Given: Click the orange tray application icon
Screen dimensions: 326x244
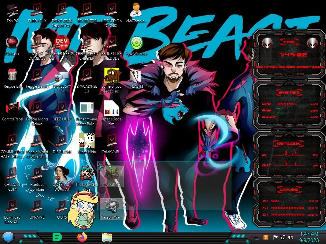Looking at the screenshot, I should [x=266, y=237].
